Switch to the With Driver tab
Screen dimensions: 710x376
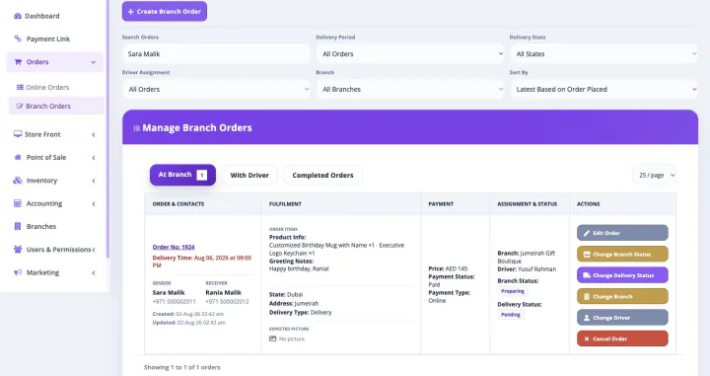point(249,175)
